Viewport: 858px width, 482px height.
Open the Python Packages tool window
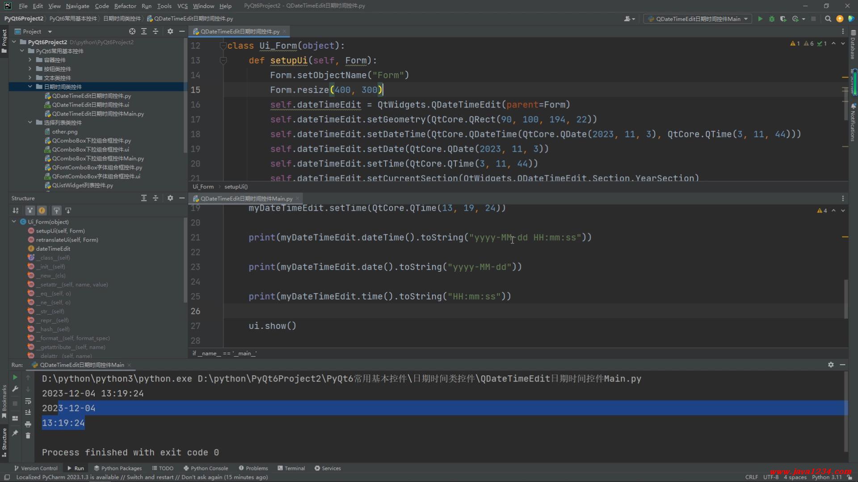click(118, 468)
